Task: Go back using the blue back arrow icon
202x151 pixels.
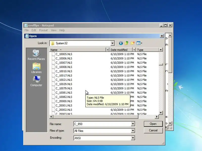Action: pos(121,43)
